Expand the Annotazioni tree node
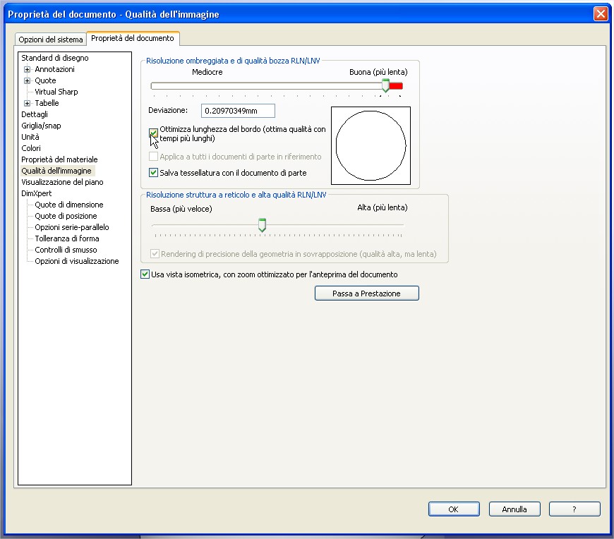The image size is (614, 539). click(27, 70)
